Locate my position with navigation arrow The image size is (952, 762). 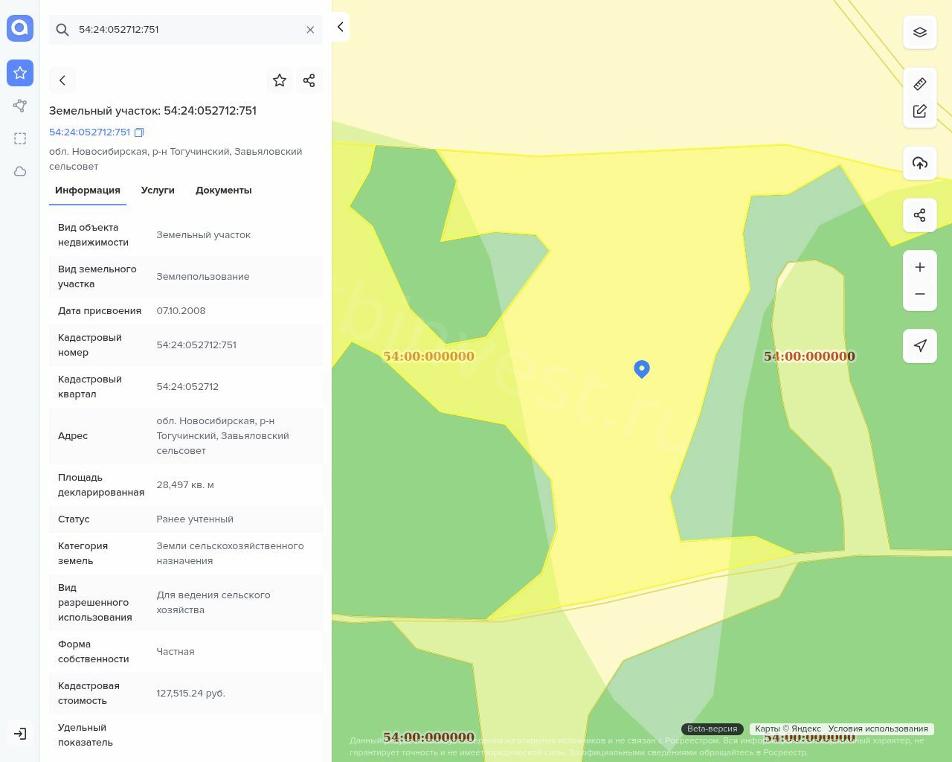point(919,346)
